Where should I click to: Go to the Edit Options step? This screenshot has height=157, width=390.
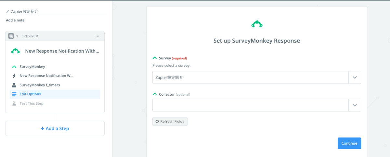(55, 94)
